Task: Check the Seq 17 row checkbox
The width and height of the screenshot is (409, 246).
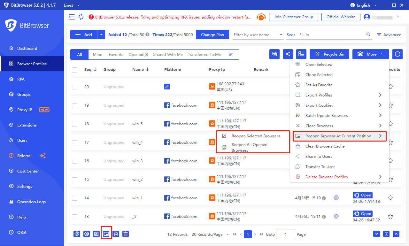Action: pyautogui.click(x=74, y=142)
